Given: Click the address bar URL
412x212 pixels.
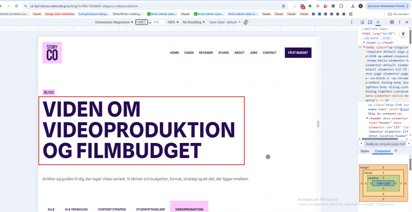Looking at the screenshot, I should point(84,6).
